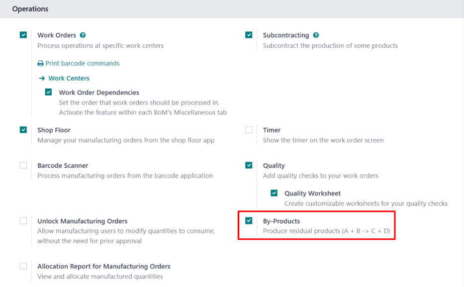Open the help icon next to Work Orders
This screenshot has height=287, width=464.
point(82,35)
